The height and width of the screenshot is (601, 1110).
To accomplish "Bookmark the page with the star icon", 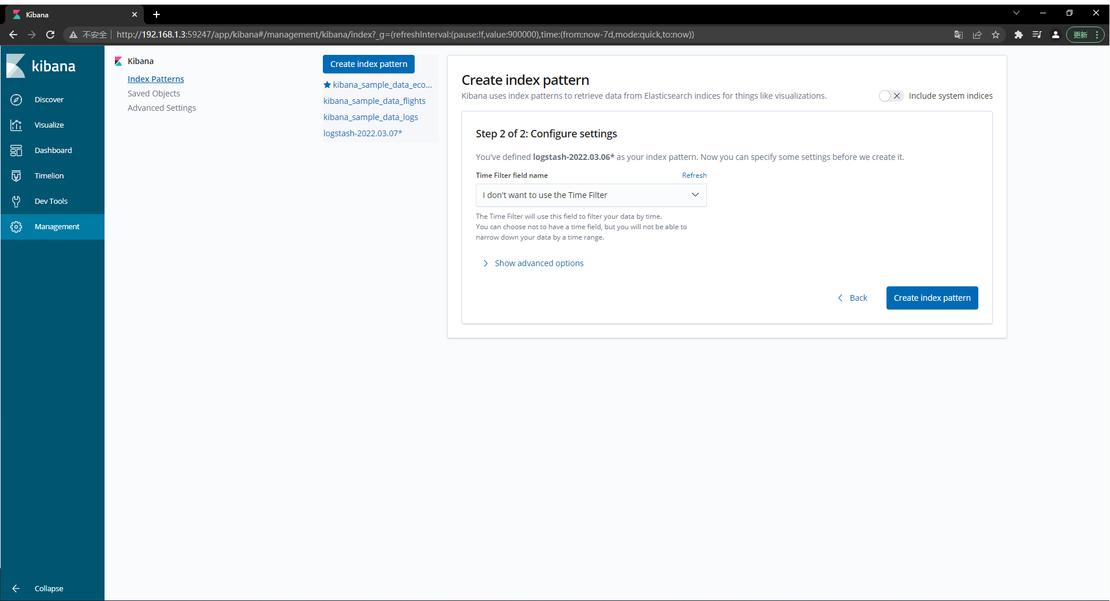I will tap(996, 35).
